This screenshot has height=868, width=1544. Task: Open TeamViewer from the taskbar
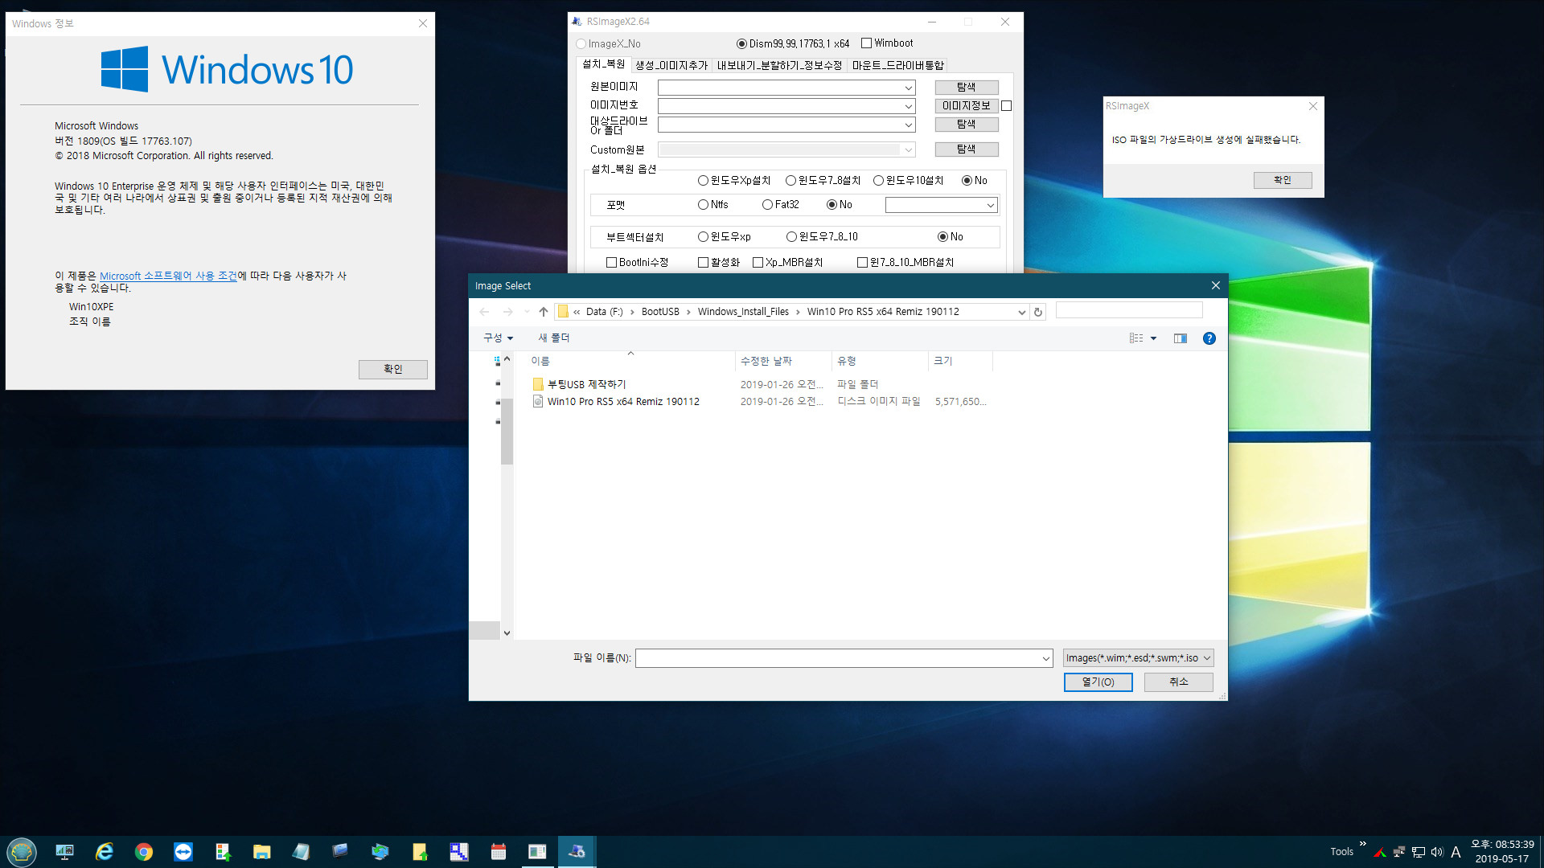pos(183,852)
